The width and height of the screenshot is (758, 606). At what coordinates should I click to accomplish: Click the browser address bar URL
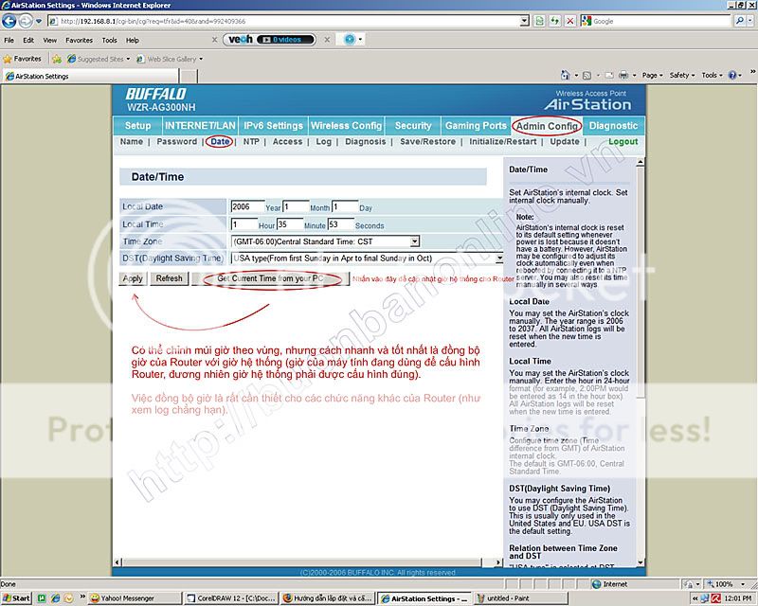tap(283, 21)
